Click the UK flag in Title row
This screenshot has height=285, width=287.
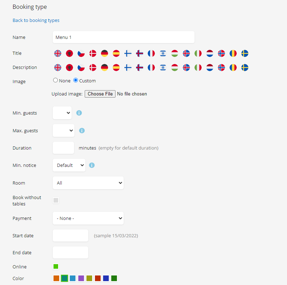58,53
